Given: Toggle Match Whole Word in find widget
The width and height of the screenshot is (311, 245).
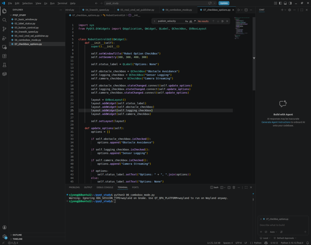Looking at the screenshot, I should coord(191,21).
